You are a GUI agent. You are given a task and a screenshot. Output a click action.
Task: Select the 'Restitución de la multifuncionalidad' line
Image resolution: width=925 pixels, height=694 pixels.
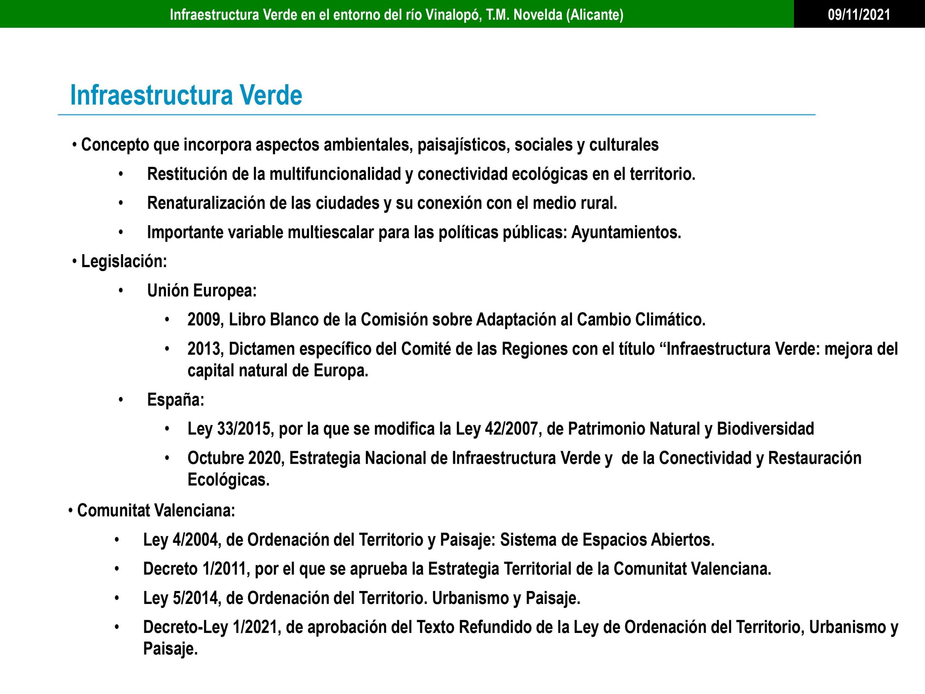click(x=421, y=174)
